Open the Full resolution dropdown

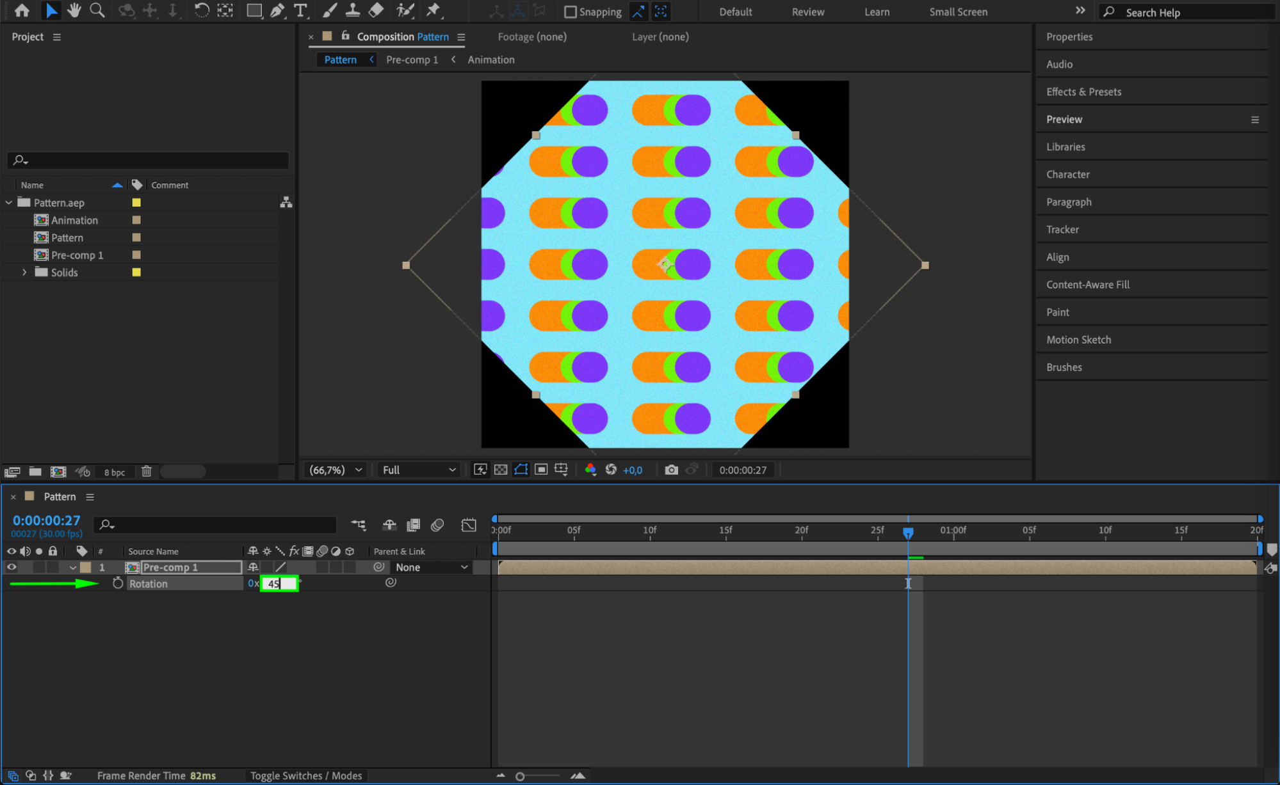tap(419, 470)
